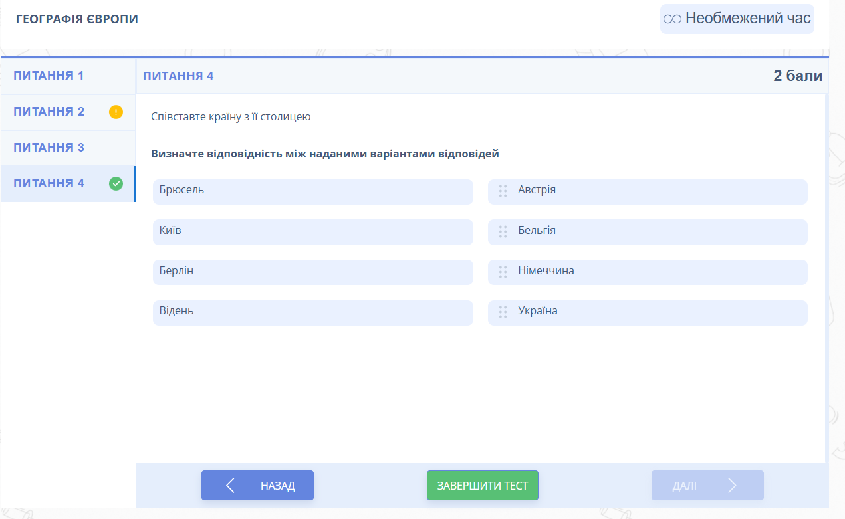This screenshot has height=519, width=845.
Task: Click the right chevron on the Далі button
Action: pos(733,486)
